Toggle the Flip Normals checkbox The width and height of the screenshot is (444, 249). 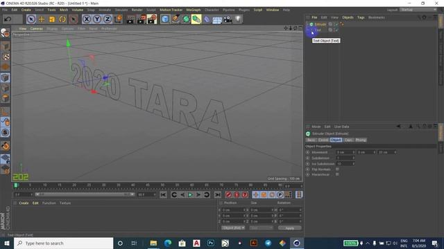coord(337,169)
